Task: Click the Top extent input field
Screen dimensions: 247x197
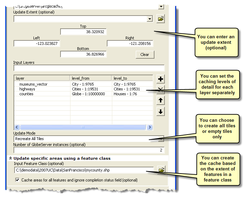Action: click(83, 32)
